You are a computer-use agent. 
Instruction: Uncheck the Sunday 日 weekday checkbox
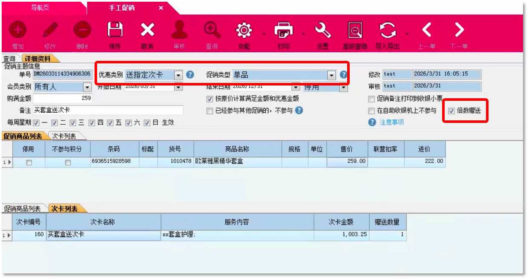click(147, 122)
